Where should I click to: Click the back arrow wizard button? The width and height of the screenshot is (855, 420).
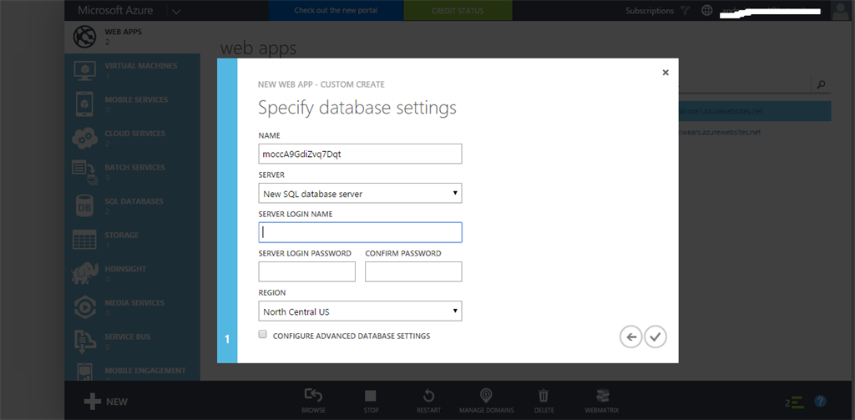631,337
